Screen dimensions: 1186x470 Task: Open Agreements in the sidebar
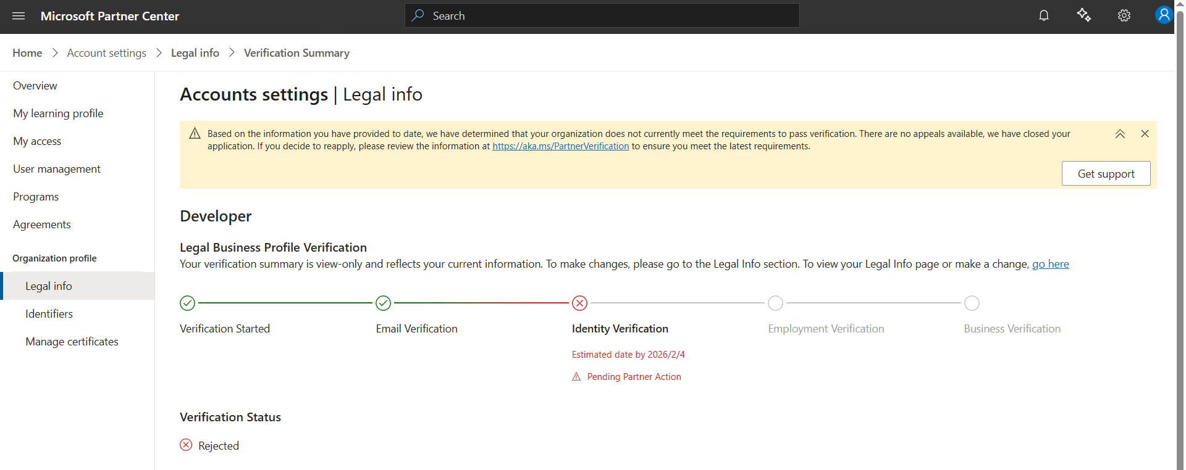click(x=77, y=225)
